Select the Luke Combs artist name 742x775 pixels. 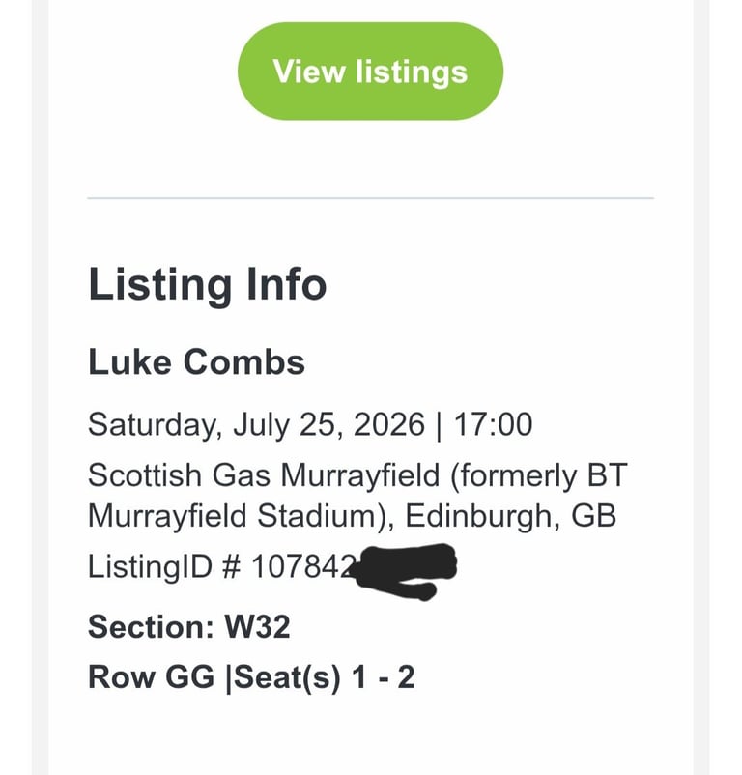click(x=196, y=362)
